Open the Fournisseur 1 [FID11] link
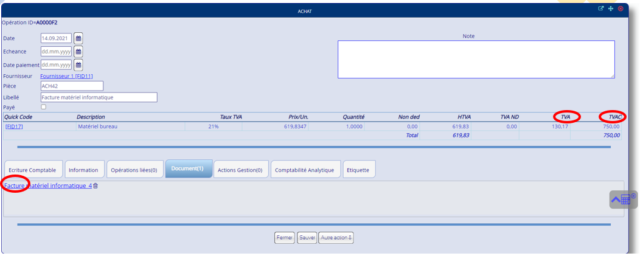This screenshot has width=640, height=256. [x=66, y=76]
